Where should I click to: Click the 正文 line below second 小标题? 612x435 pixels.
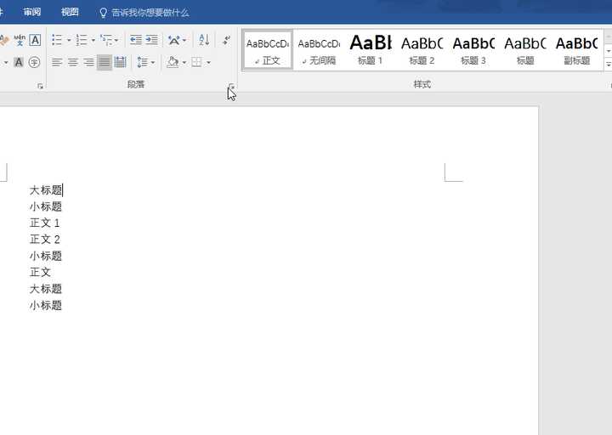click(40, 273)
